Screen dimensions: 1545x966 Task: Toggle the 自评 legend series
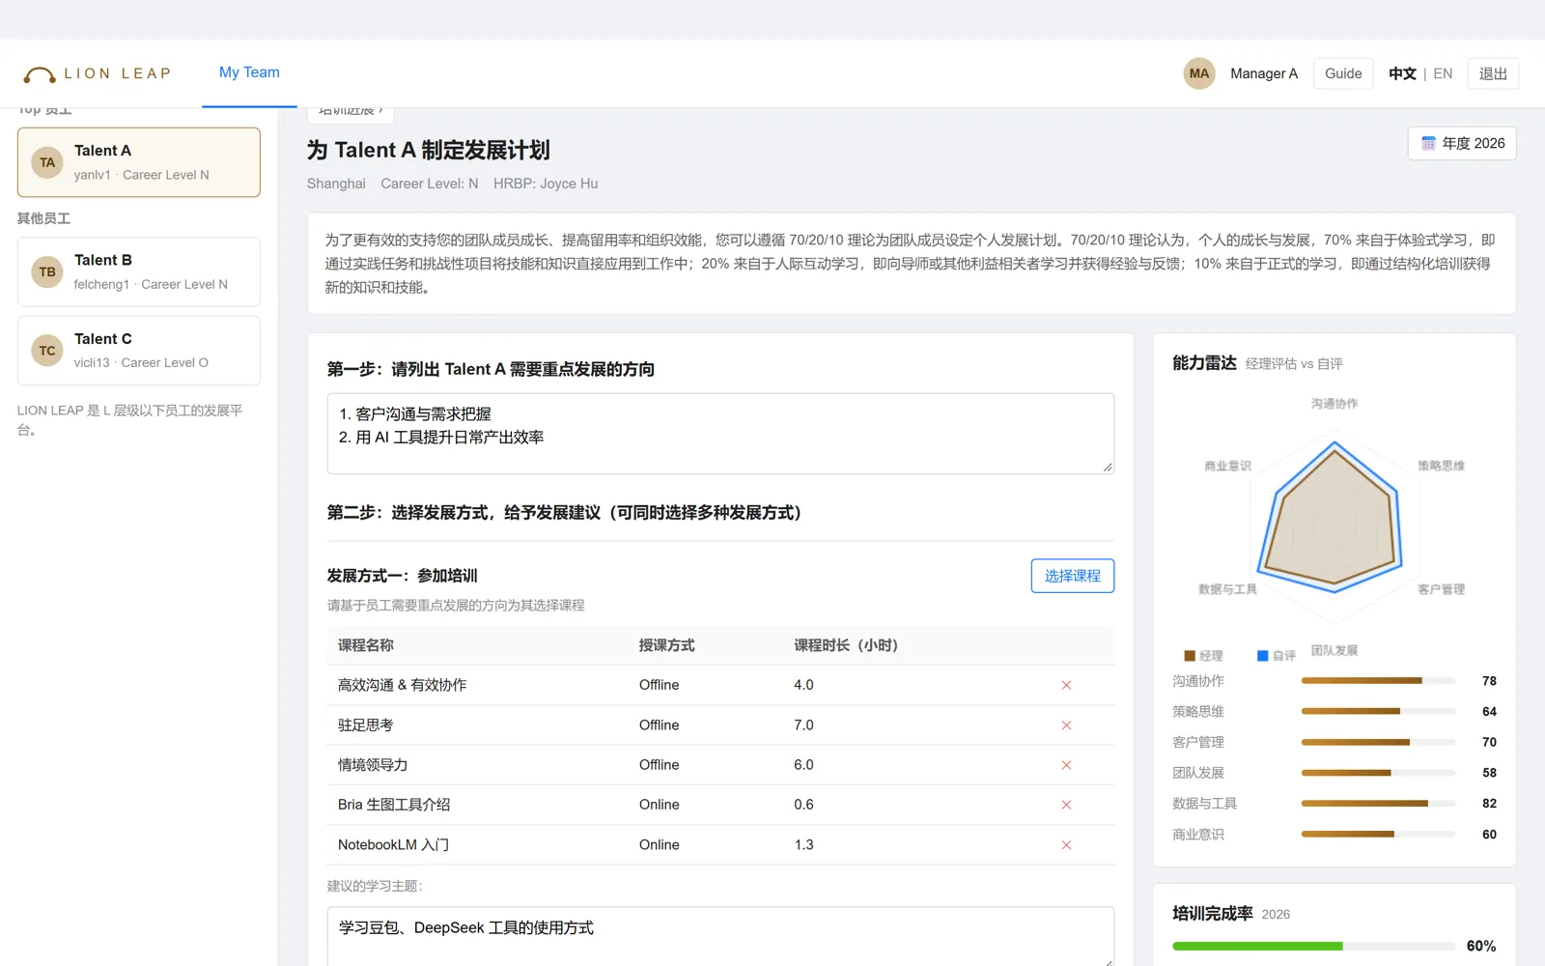point(1277,656)
